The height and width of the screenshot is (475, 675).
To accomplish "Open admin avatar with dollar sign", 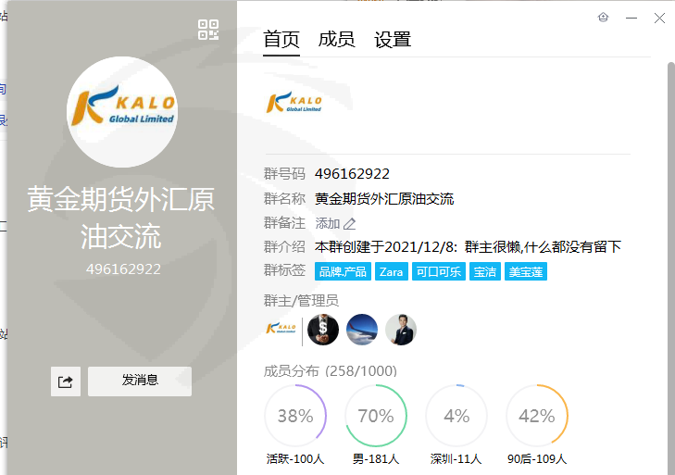I will 323,330.
